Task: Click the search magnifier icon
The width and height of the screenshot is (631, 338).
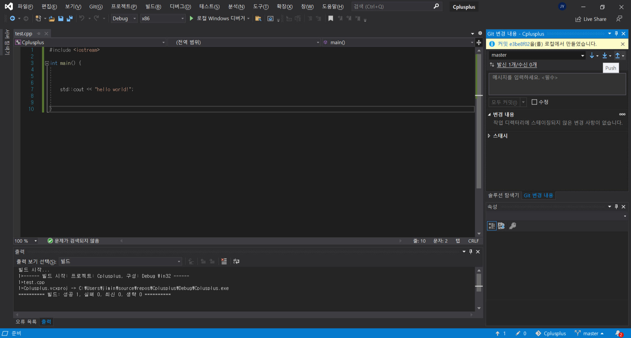Action: (436, 6)
